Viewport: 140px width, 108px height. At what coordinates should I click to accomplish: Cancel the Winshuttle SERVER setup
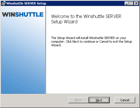(x=125, y=100)
